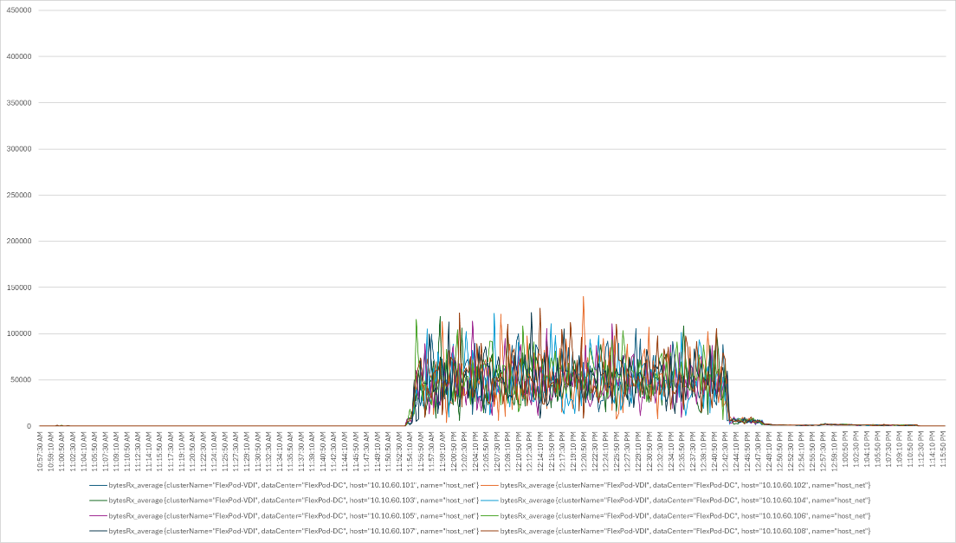Select legend entry for host 10.10.60.106
The image size is (956, 543).
[x=675, y=515]
